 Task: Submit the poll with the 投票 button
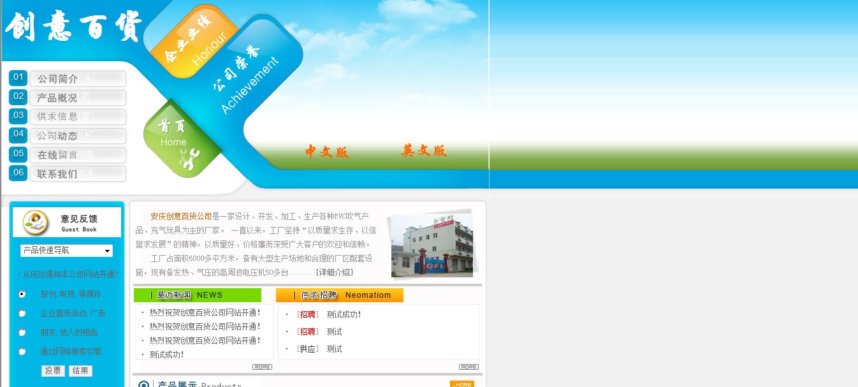53,371
